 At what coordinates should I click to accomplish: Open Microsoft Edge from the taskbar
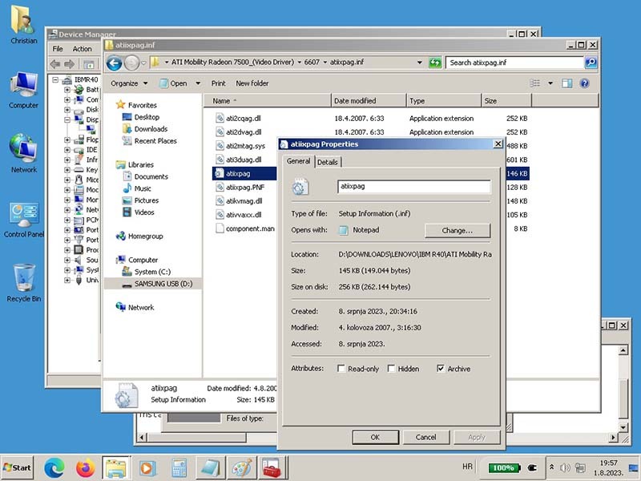(x=54, y=467)
